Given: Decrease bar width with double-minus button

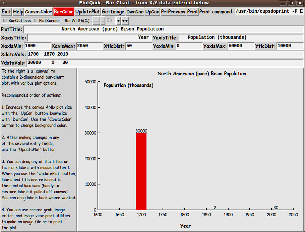Looking at the screenshot, I should coord(96,21).
